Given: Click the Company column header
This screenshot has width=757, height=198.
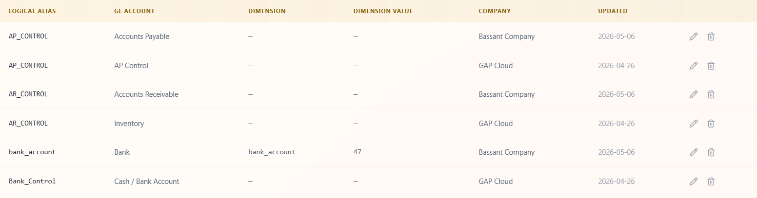Looking at the screenshot, I should [x=495, y=11].
